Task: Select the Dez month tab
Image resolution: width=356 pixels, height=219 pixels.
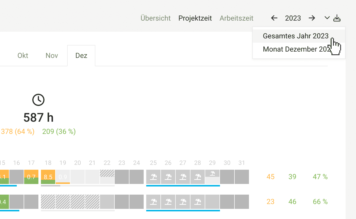Action: 81,55
